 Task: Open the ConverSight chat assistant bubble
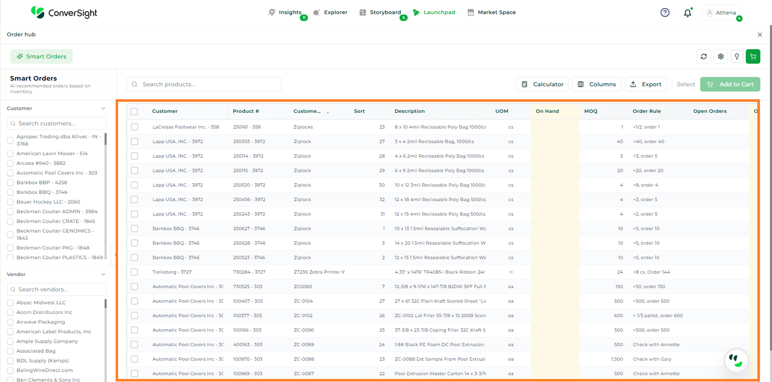click(736, 360)
